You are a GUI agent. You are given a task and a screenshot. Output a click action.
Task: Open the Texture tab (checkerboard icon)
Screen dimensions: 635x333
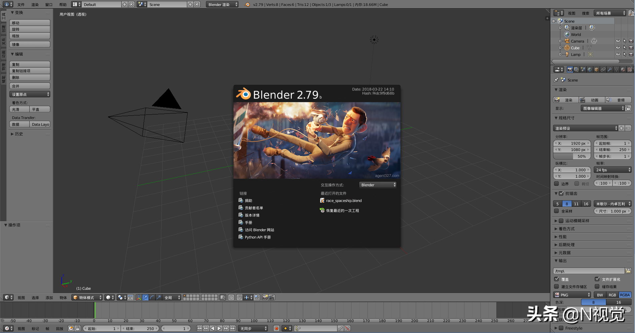click(x=630, y=70)
